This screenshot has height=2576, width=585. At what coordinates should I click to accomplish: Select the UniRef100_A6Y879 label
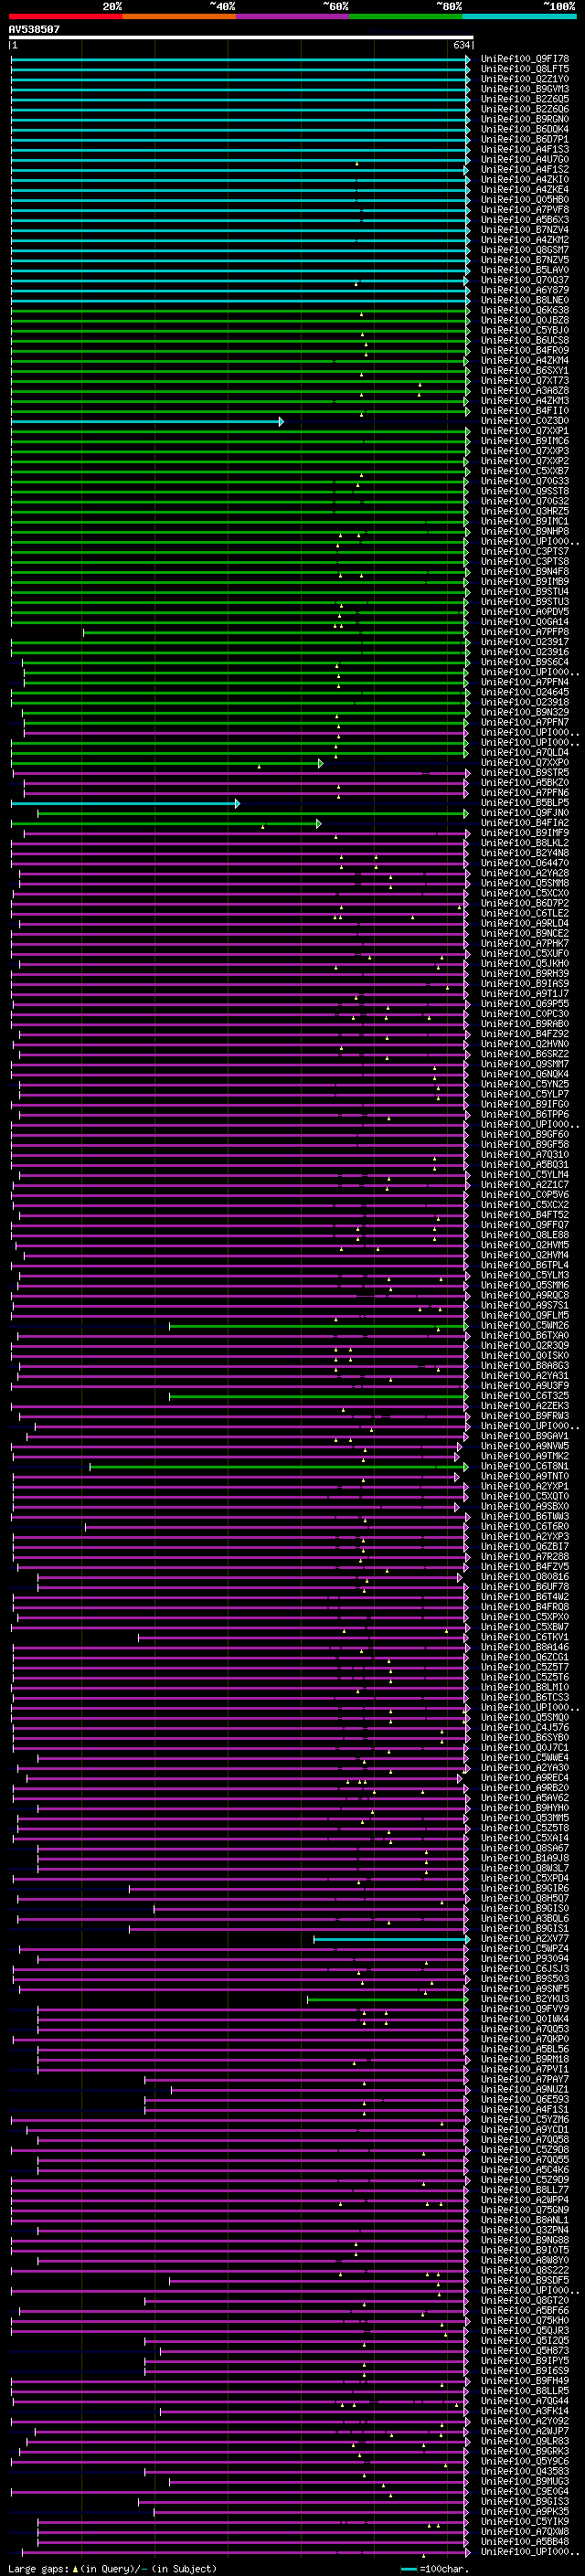coord(525,290)
